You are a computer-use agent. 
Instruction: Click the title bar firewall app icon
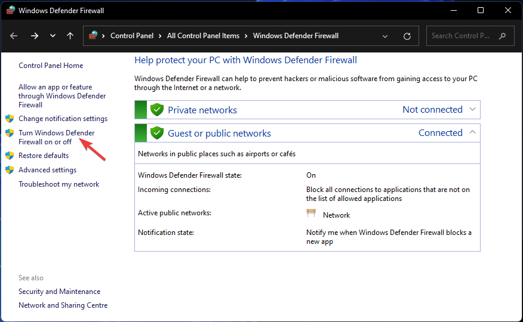coord(11,10)
